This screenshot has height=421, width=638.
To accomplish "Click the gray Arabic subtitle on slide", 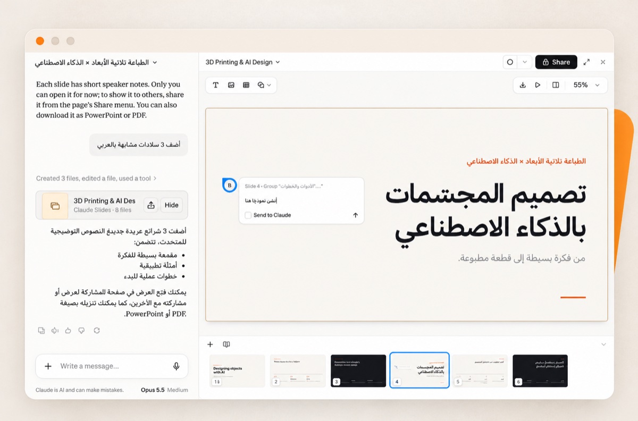I will (522, 258).
